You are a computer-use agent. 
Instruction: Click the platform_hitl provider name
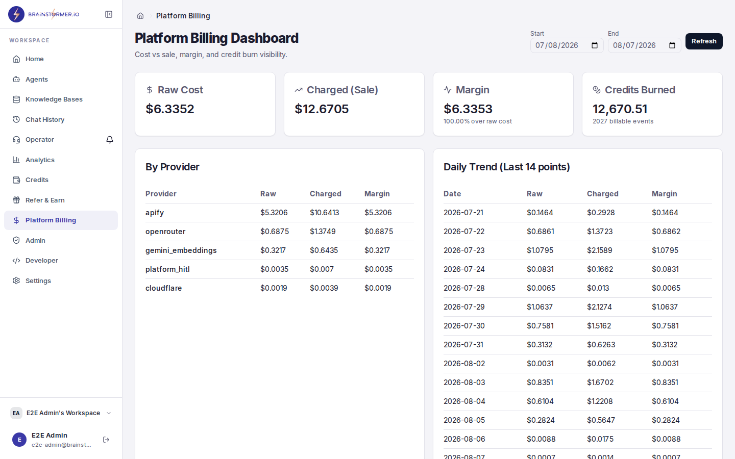167,269
